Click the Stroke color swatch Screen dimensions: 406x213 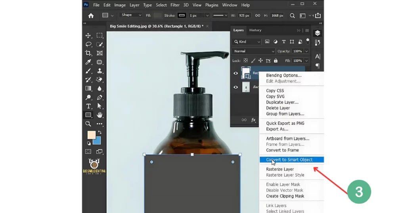182,15
